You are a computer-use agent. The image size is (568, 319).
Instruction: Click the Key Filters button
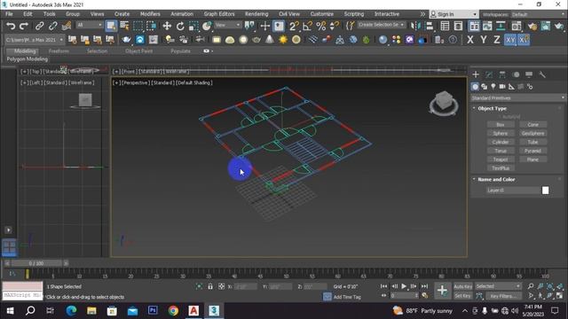pyautogui.click(x=503, y=296)
